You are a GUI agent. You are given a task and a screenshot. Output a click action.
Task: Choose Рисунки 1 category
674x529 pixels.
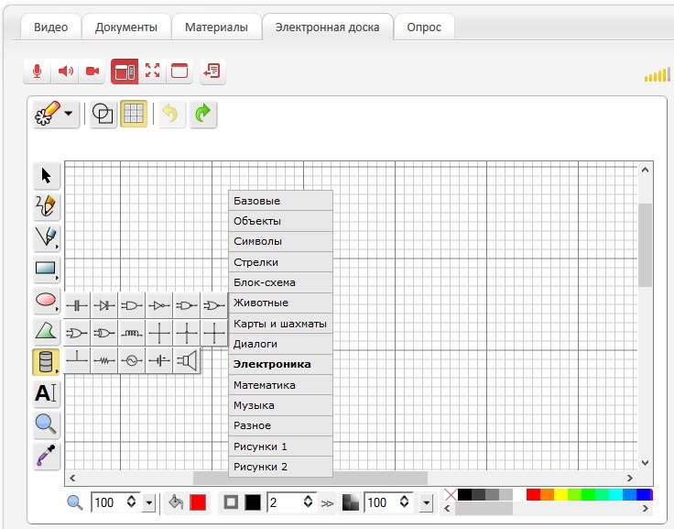click(x=281, y=446)
